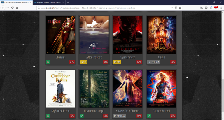Open the Shazam! movie title link
Image resolution: width=224 pixels, height=120 pixels.
click(x=60, y=57)
